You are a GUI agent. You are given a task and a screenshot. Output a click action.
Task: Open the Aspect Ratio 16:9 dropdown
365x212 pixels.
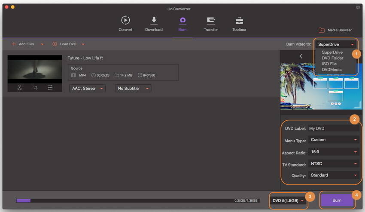point(333,152)
